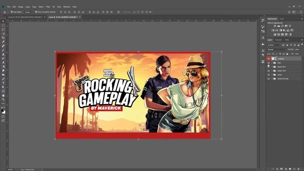Hide the NAME TEXT group
This screenshot has width=304, height=171.
pos(268,71)
